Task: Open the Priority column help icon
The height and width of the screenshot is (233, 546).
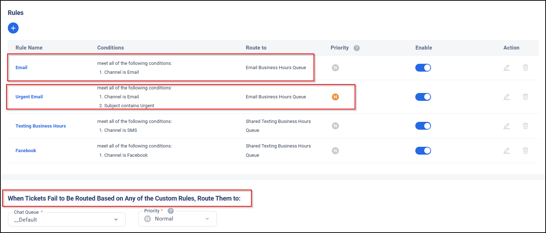Action: pyautogui.click(x=356, y=48)
